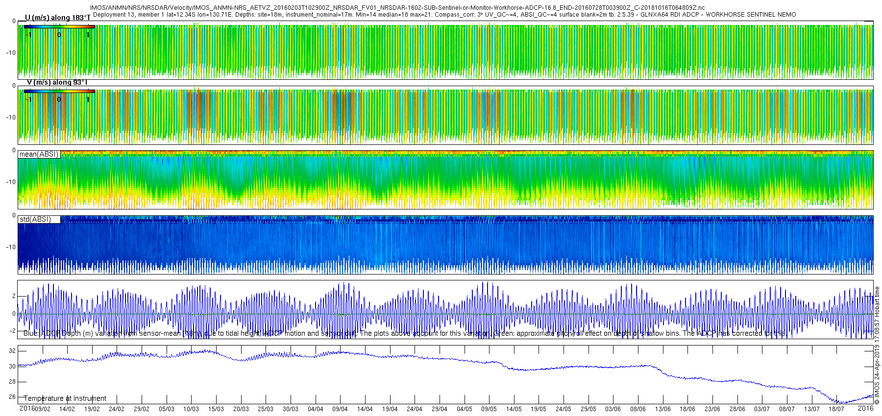Click the '19/02' date tick label
Image resolution: width=882 pixels, height=416 pixels.
[x=92, y=409]
